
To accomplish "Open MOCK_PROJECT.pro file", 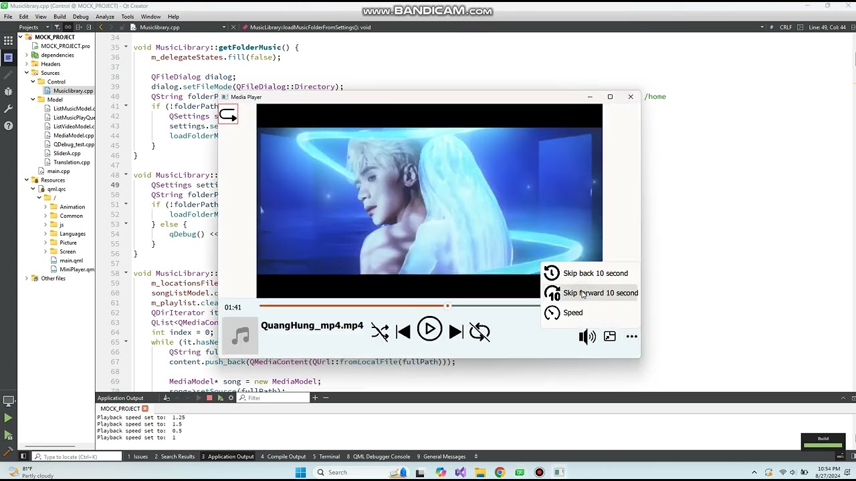I will 60,46.
